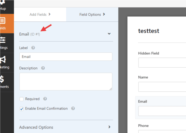Viewport: 186px width, 133px height.
Task: Select the Fields list icon in sidebar
Action: (3, 21)
